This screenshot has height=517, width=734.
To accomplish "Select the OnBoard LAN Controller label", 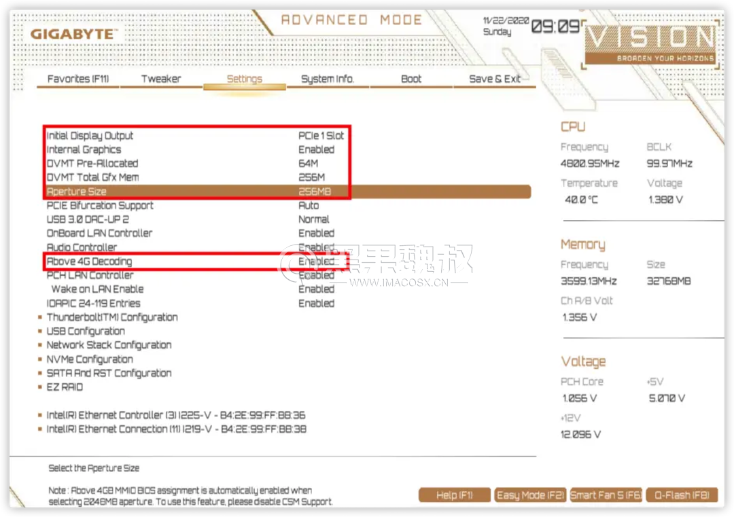I will (x=99, y=233).
